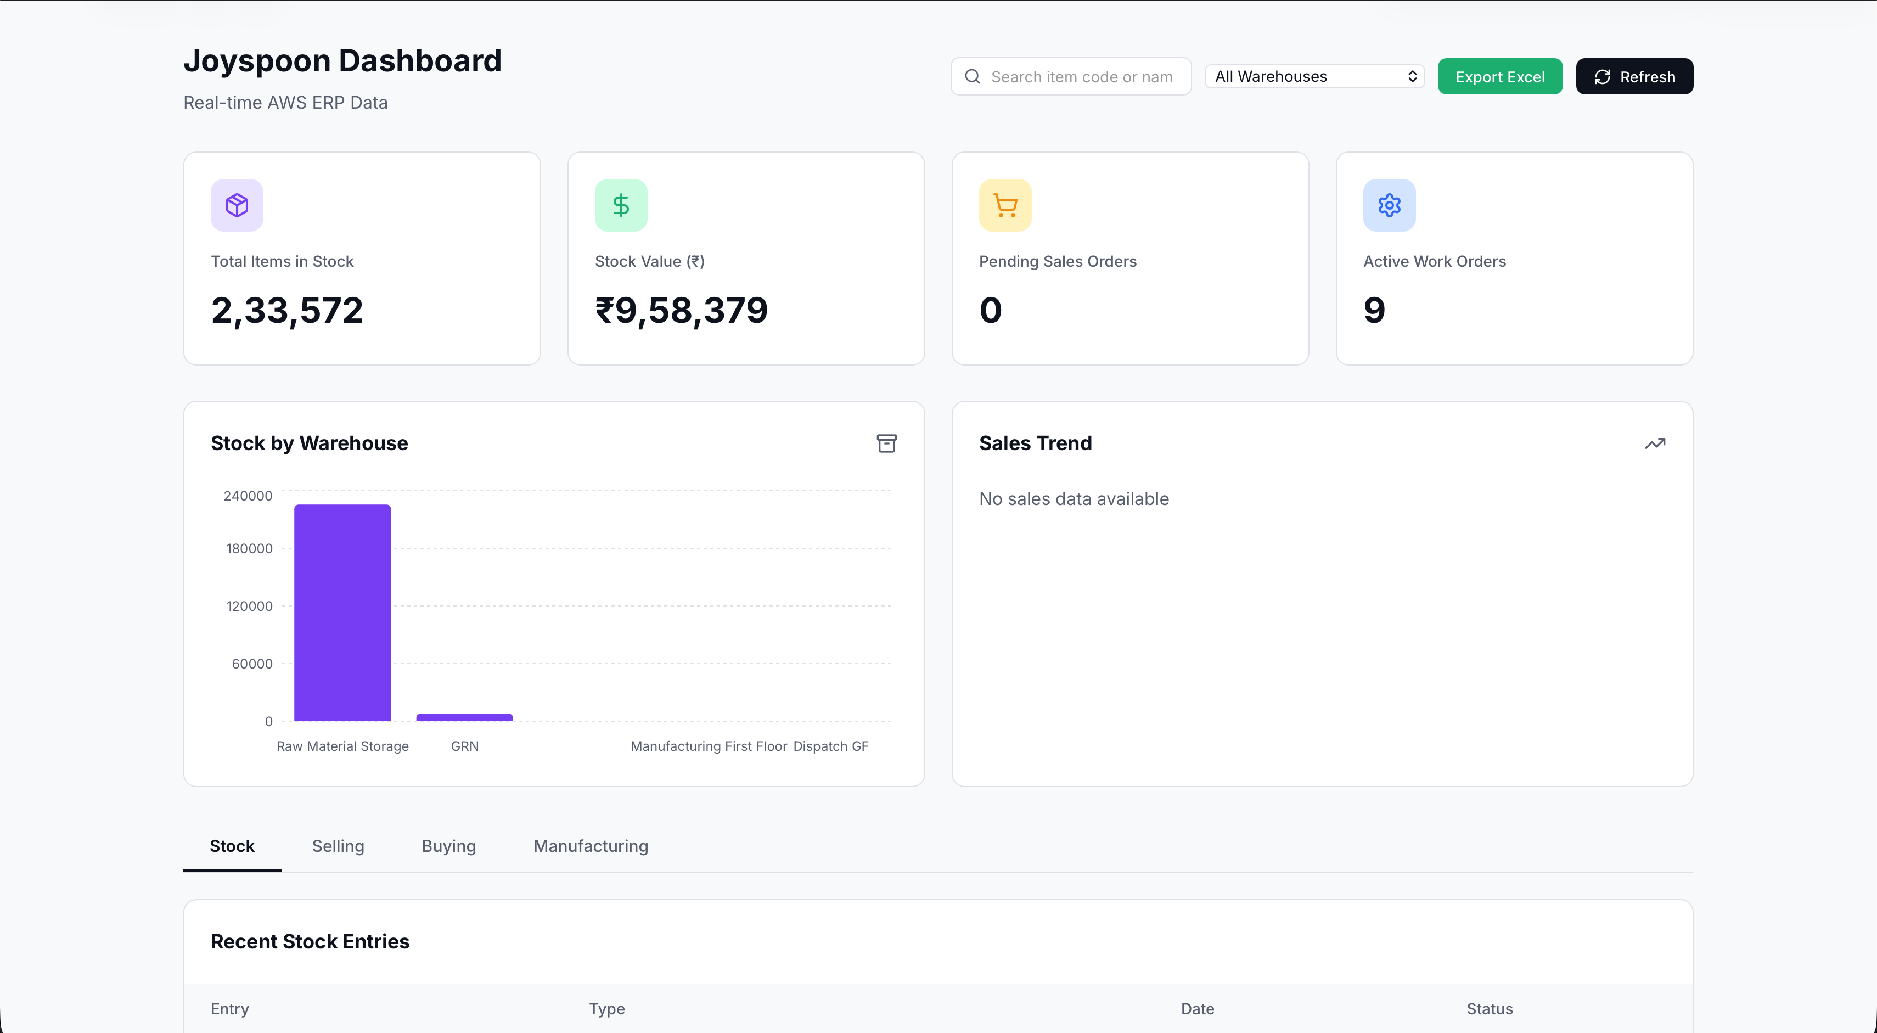Click the archive icon in Stock by Warehouse
Image resolution: width=1877 pixels, height=1033 pixels.
click(x=886, y=443)
